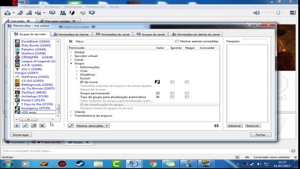Click into the Pesquisa input field
This screenshot has height=169, width=300.
(255, 41)
